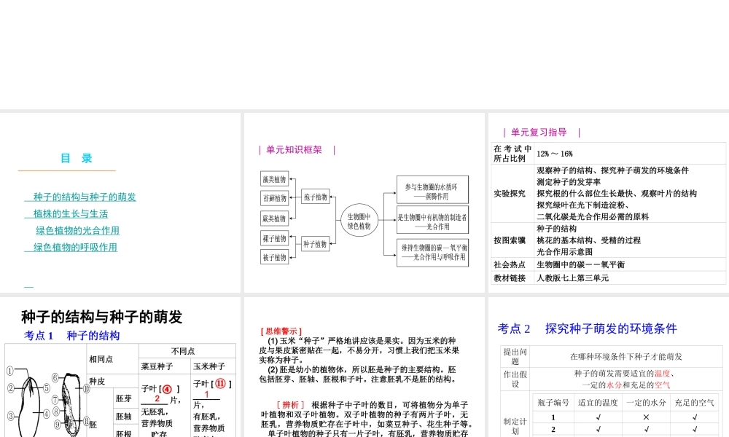The height and width of the screenshot is (437, 729).
Task: Select the 种子植物 node
Action: tap(315, 244)
